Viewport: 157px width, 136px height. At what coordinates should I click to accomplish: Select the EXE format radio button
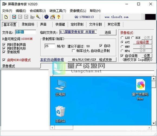click(133, 38)
